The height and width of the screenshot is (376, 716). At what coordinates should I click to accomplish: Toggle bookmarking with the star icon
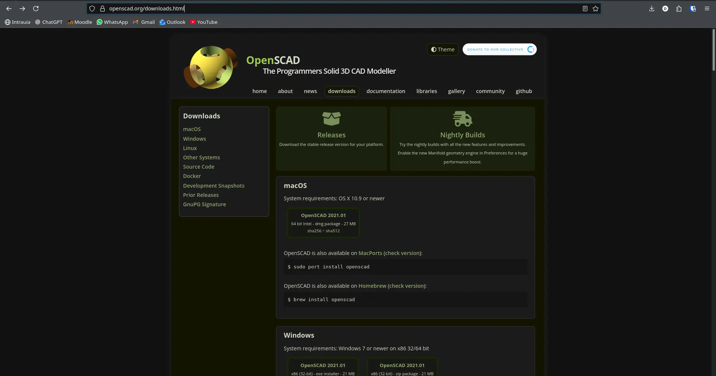[595, 9]
